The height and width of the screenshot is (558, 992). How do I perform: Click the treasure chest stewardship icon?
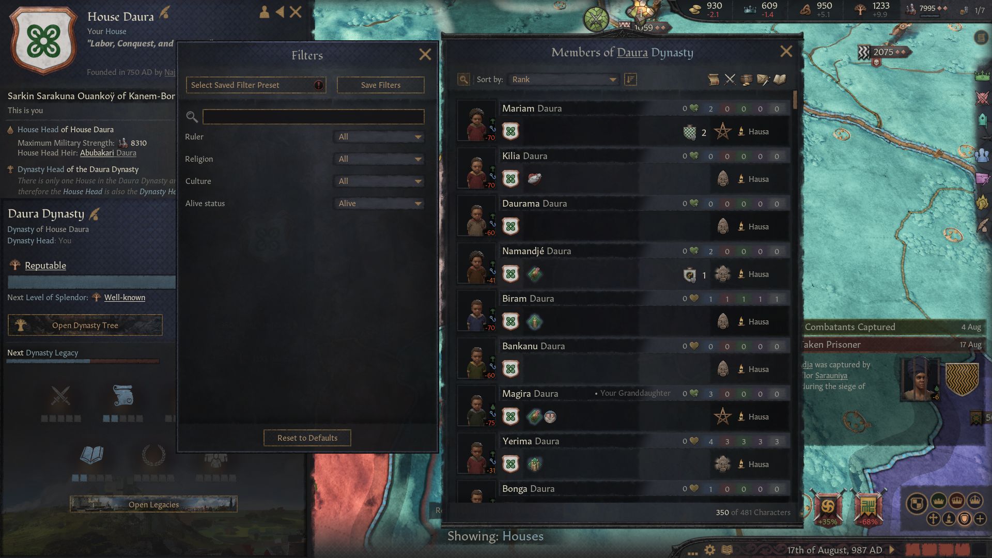tap(747, 80)
